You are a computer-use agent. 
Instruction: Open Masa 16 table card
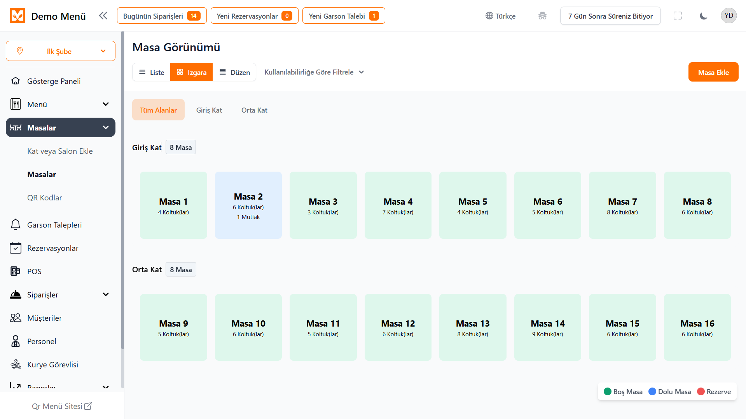coord(697,327)
